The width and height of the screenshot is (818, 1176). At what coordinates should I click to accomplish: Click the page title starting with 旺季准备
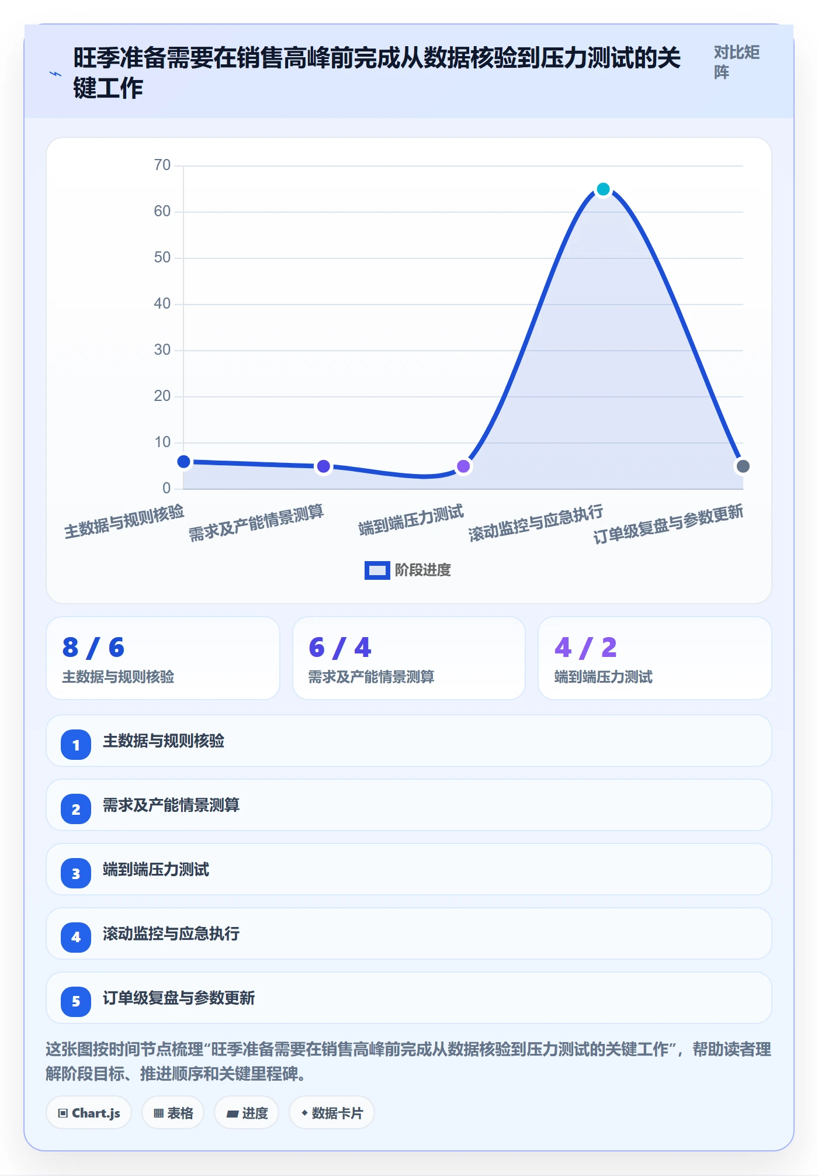pos(377,73)
